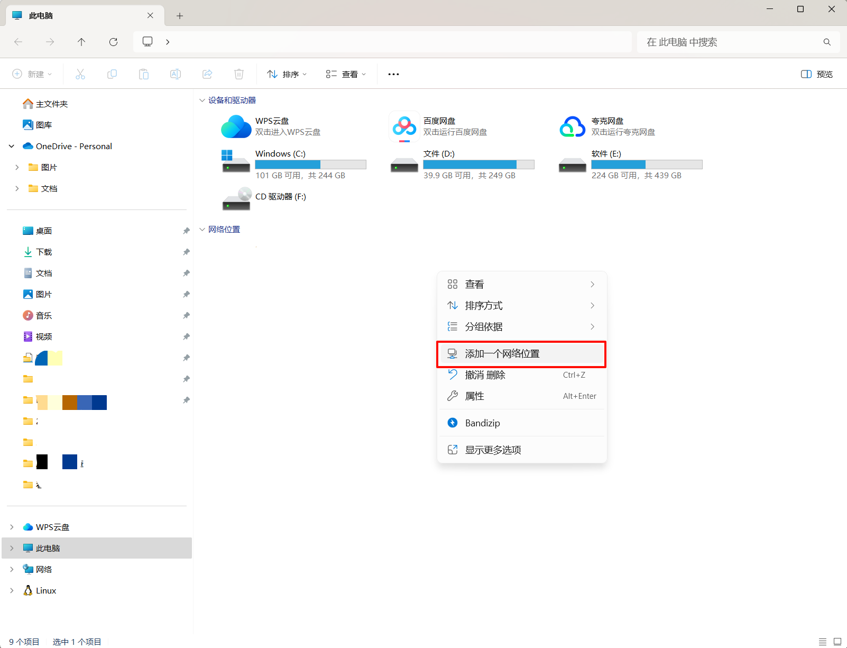This screenshot has width=847, height=648.
Task: Click the refresh icon in navigation bar
Action: pyautogui.click(x=113, y=42)
